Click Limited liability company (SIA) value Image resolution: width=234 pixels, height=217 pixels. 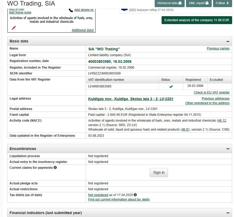pos(110,55)
